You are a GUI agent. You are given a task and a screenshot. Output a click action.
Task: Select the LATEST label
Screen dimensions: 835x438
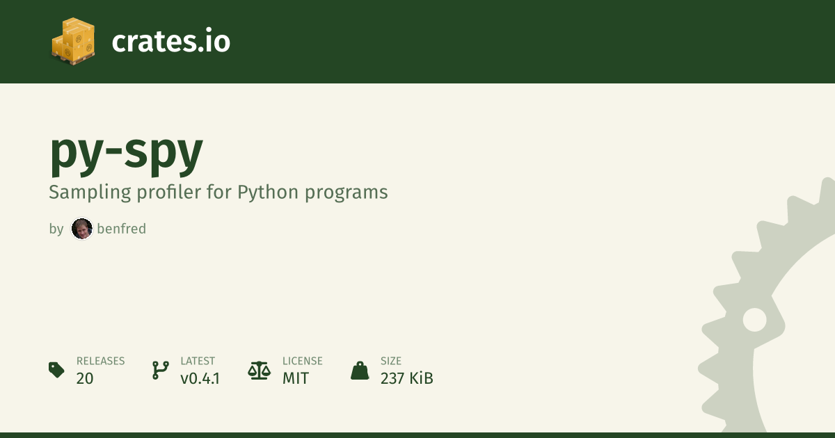click(x=198, y=361)
